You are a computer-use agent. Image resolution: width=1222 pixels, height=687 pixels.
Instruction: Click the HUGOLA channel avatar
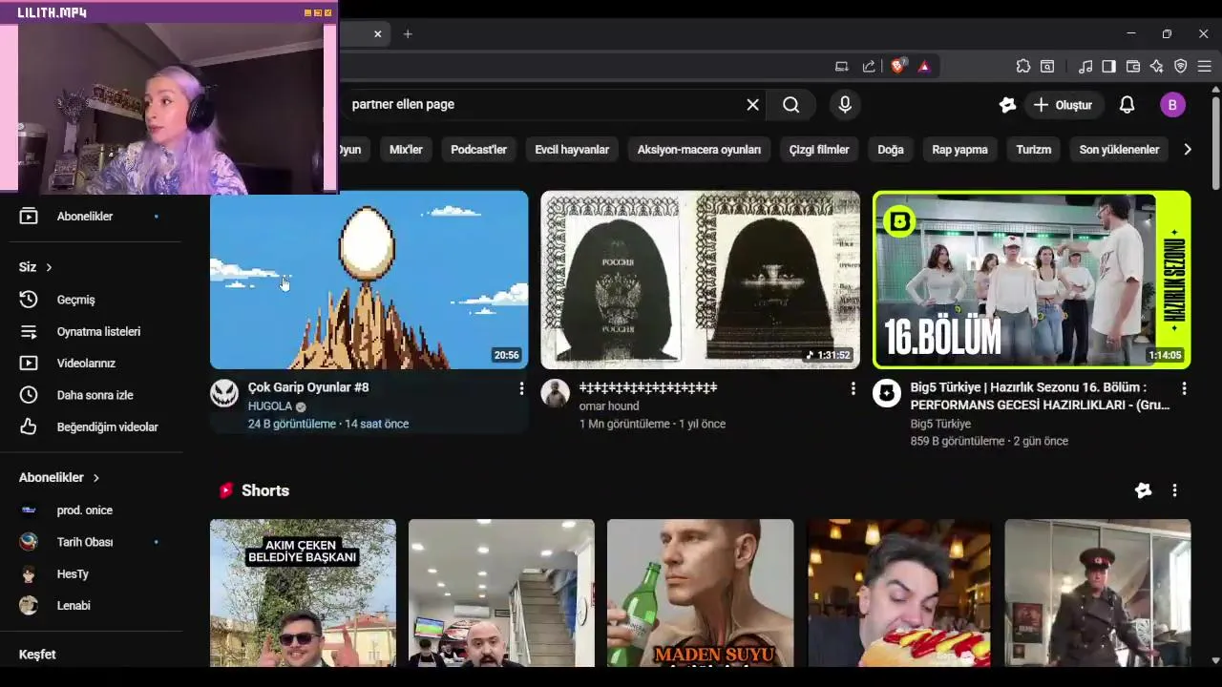click(224, 393)
